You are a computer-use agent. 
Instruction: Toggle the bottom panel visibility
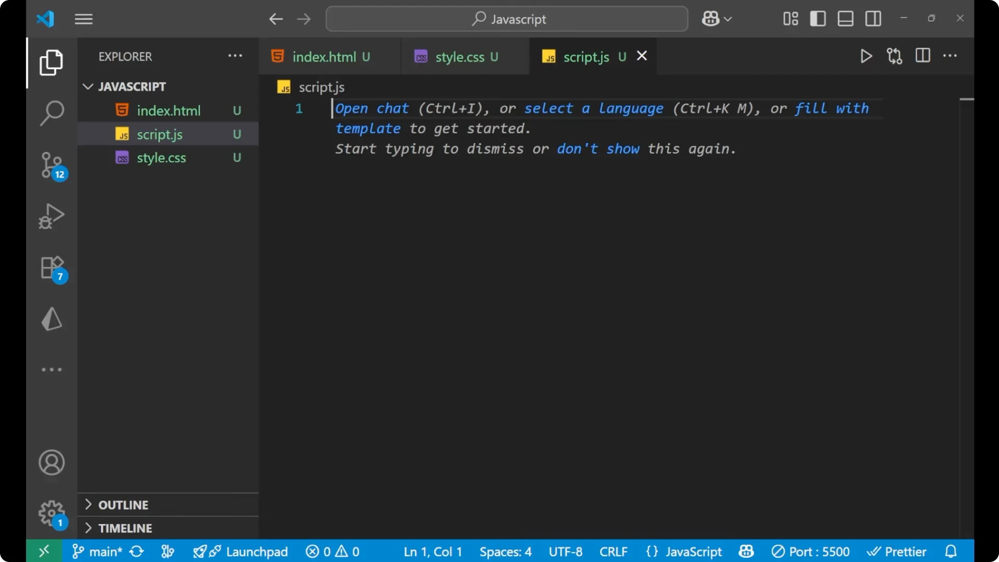click(x=845, y=18)
